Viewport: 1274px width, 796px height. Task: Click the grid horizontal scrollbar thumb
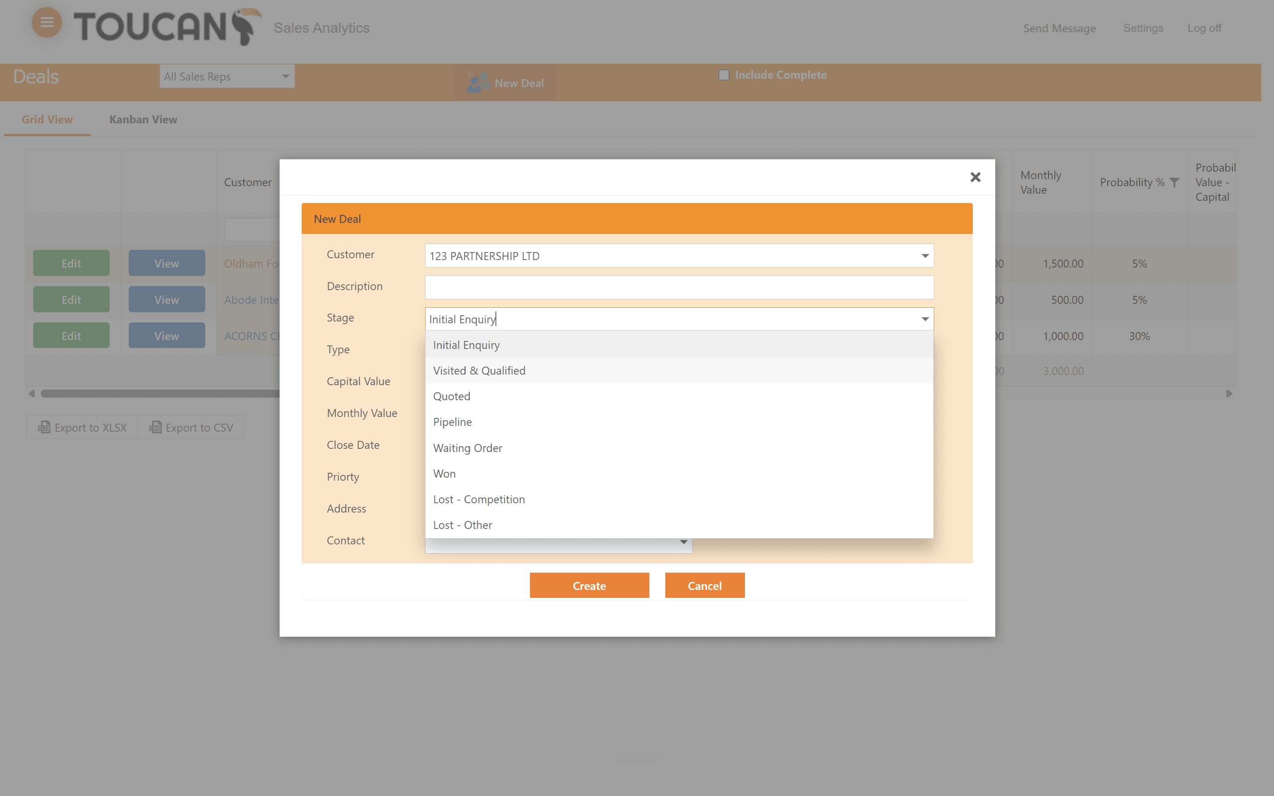pos(160,393)
